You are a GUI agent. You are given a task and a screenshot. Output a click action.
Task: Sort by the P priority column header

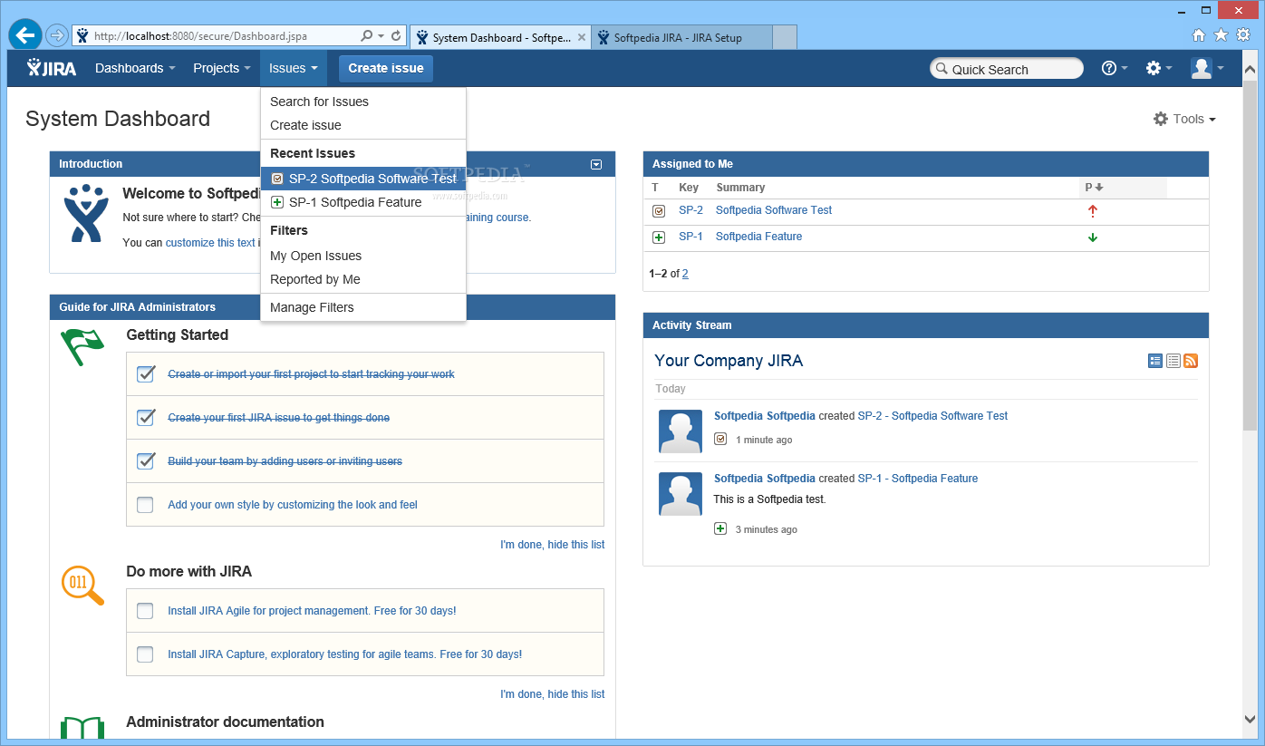[1094, 188]
